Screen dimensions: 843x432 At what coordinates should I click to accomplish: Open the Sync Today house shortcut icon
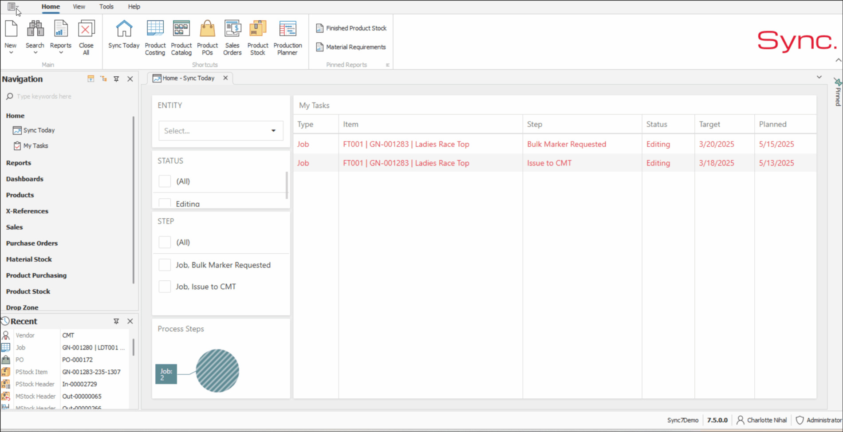click(124, 29)
